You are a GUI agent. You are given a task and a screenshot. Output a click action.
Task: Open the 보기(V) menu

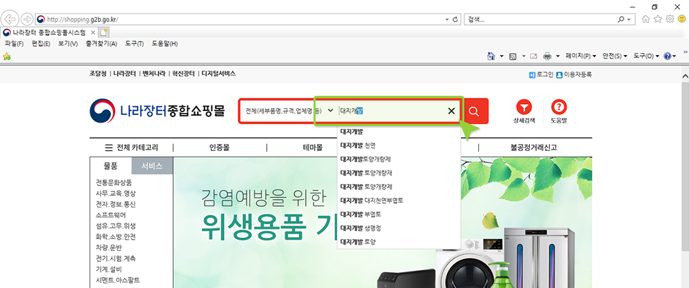(68, 43)
